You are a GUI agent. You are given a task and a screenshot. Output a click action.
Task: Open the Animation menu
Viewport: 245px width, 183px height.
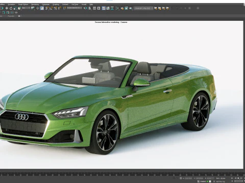(x=11, y=5)
